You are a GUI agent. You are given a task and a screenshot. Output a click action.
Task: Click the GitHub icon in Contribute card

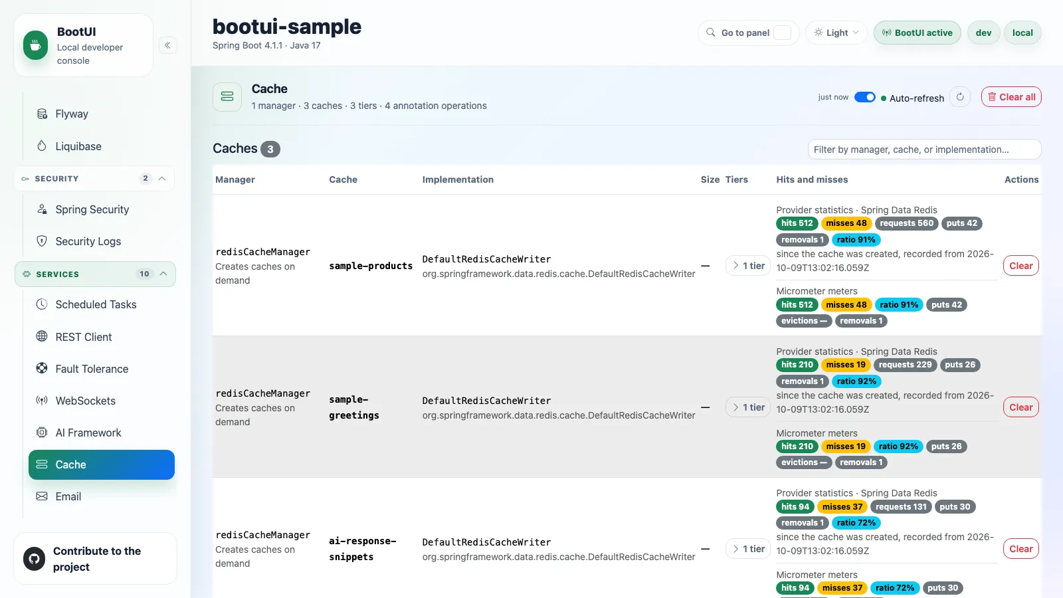coord(35,559)
